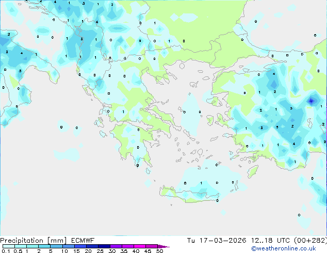Click the 35–40 mm legend color box
Screen dimensions: 327x253
[128, 246]
